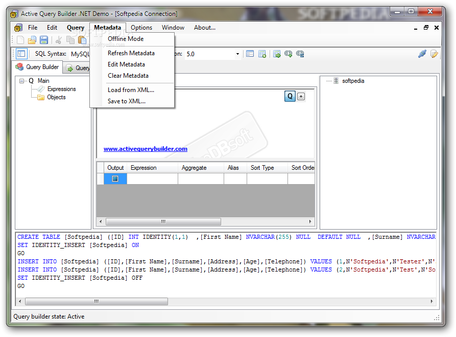Toggle the query tree panel icon
The width and height of the screenshot is (456, 337).
(21, 54)
